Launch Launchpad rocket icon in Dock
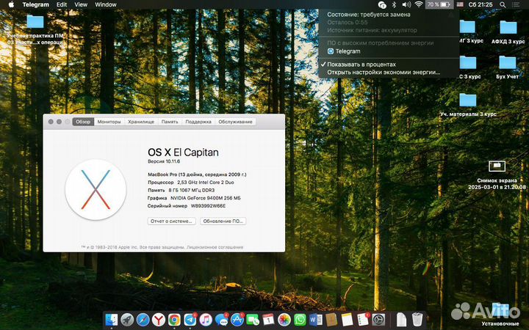Screen dimensions: 529x330 click(x=127, y=320)
